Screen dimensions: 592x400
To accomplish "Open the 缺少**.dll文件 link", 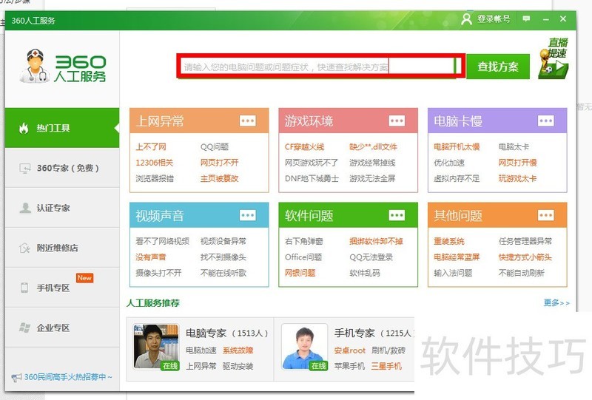I will pyautogui.click(x=373, y=147).
